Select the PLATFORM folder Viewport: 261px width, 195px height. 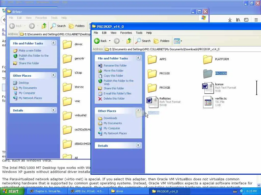point(216,59)
